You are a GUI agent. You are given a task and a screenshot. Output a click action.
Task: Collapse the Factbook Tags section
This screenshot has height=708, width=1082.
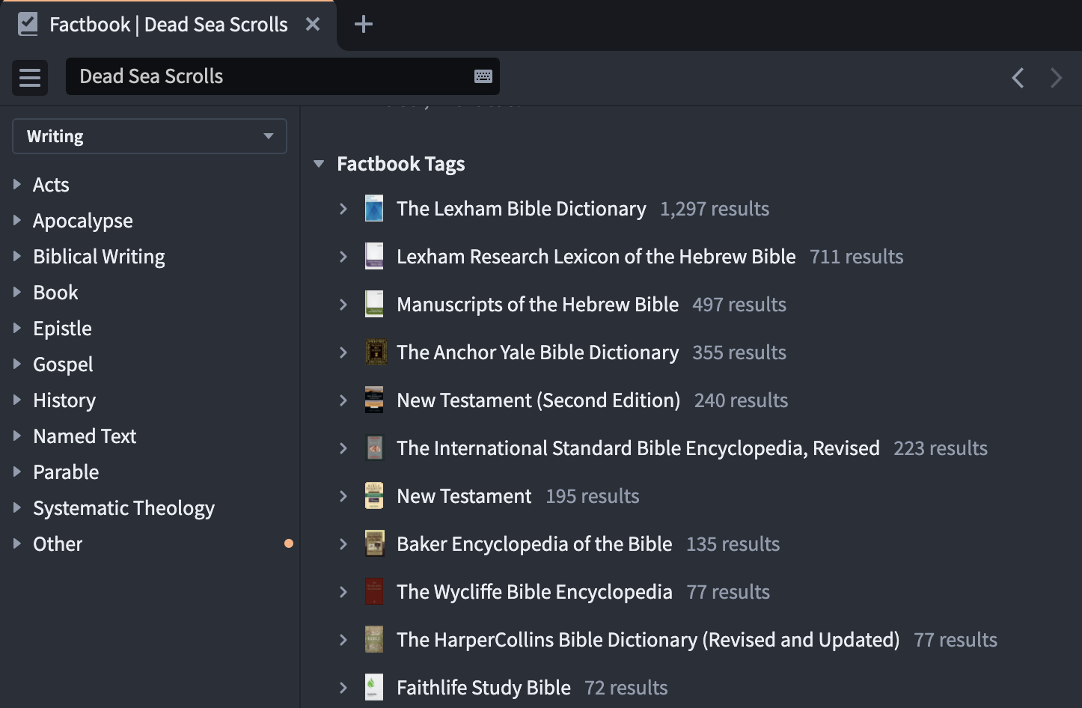click(320, 164)
